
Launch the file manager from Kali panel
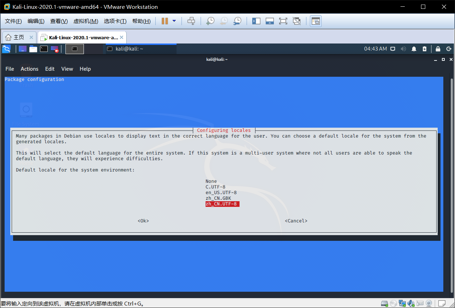coord(33,49)
